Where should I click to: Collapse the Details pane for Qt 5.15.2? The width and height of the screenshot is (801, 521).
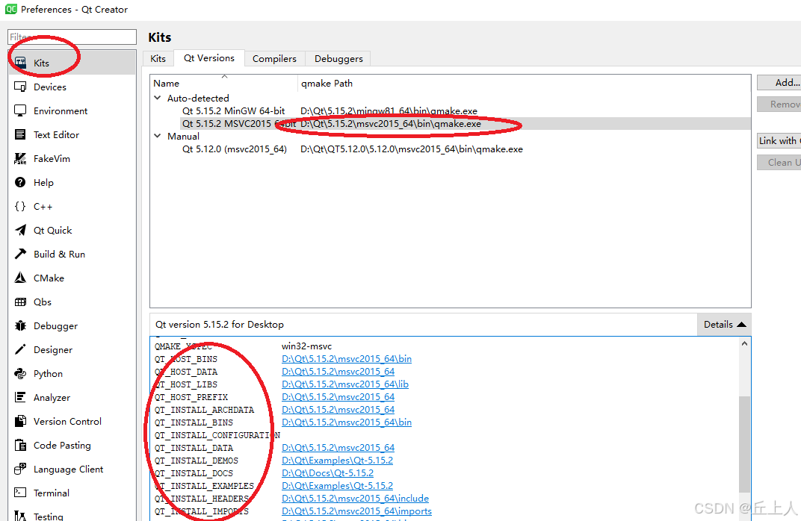pos(723,324)
